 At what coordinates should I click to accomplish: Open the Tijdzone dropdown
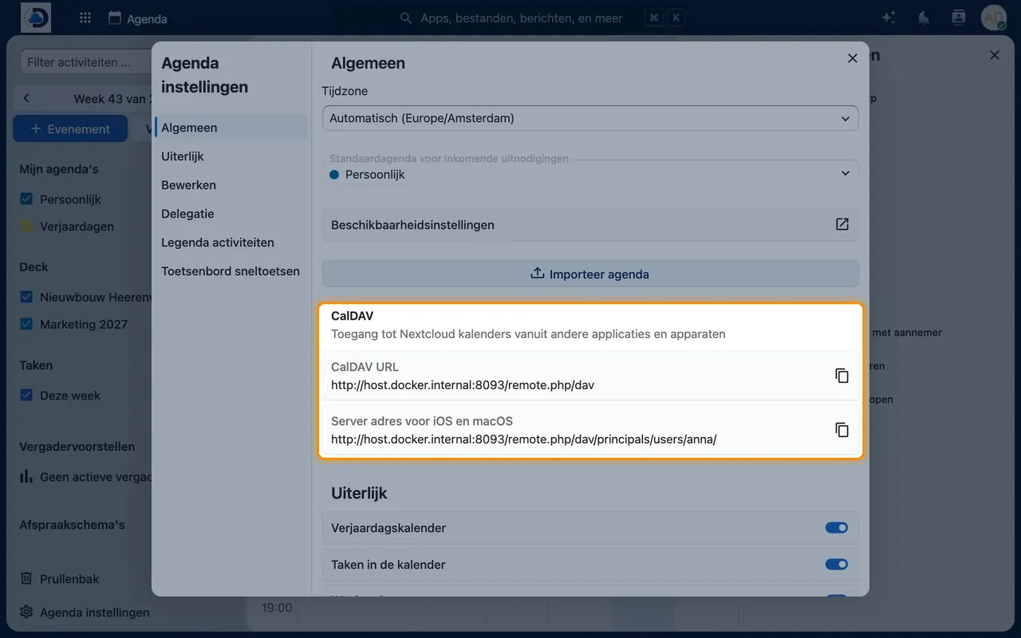tap(590, 118)
